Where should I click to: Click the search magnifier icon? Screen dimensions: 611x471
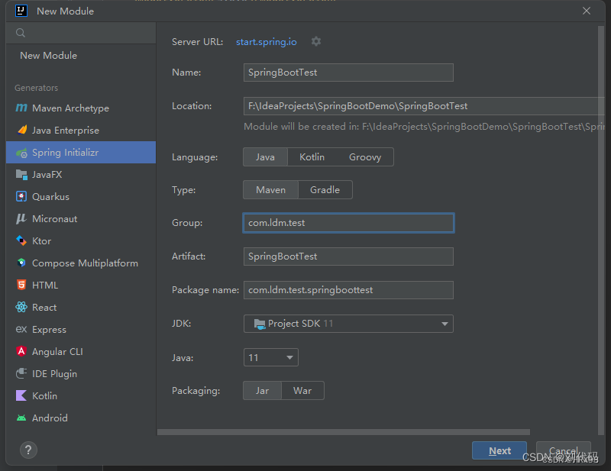(21, 33)
